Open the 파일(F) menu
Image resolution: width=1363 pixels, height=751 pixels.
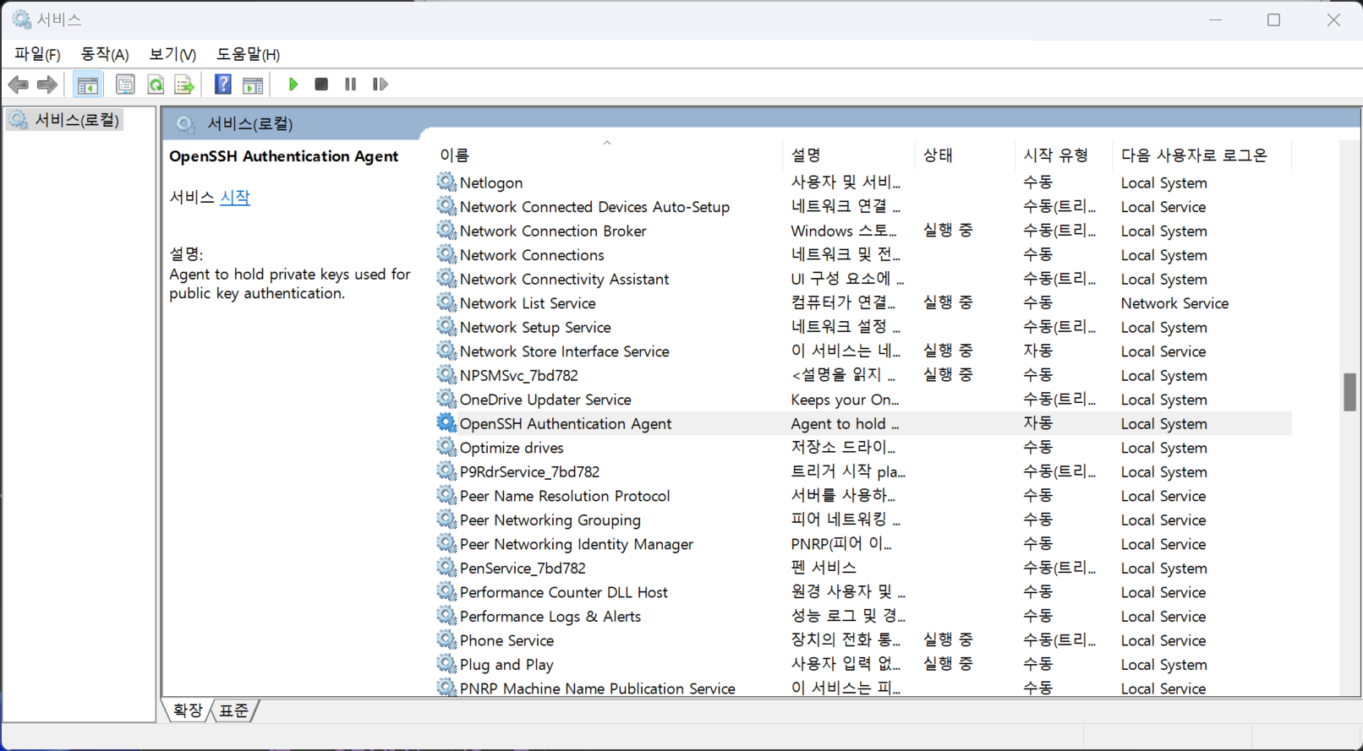point(37,54)
